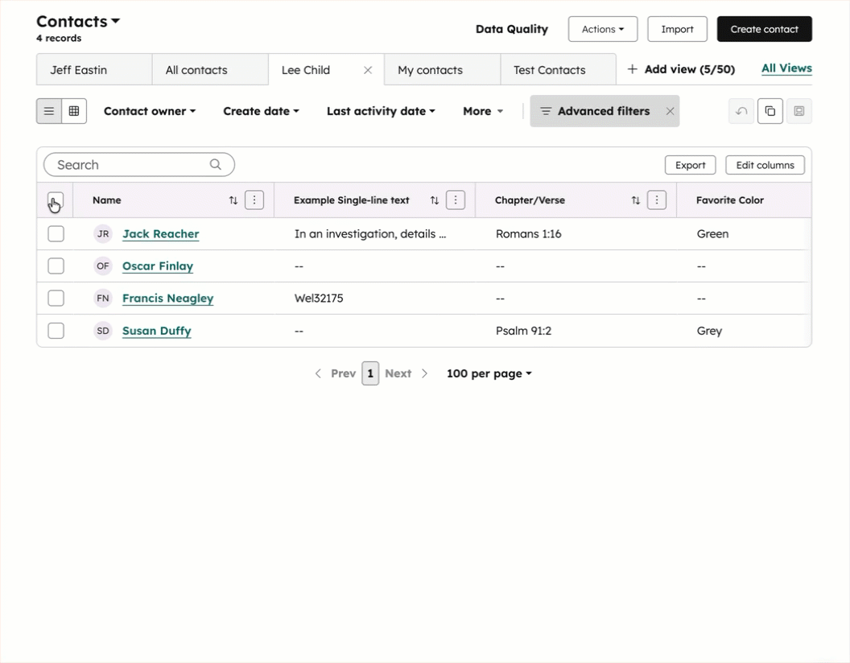Sort the Example Single-line text column
The height and width of the screenshot is (663, 850).
(x=434, y=200)
